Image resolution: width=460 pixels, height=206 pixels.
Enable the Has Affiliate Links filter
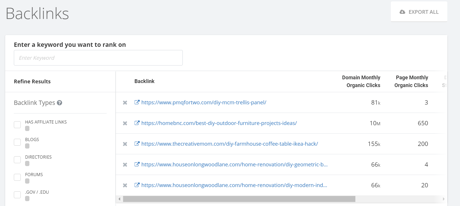click(x=17, y=125)
